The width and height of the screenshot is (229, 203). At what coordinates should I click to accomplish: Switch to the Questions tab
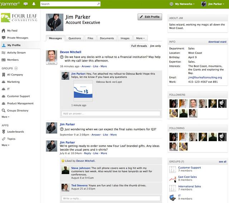pos(75,38)
